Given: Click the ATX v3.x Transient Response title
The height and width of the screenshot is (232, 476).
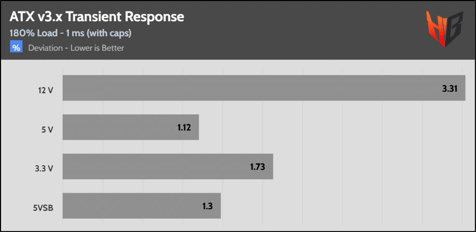Looking at the screenshot, I should click(x=96, y=17).
